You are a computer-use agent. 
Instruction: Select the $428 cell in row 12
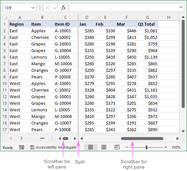(x=105, y=97)
